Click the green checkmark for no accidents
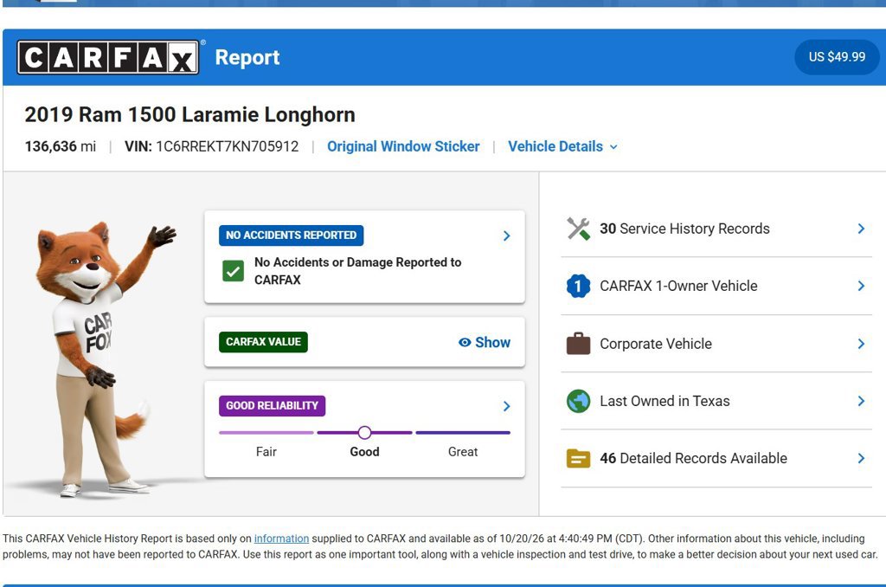This screenshot has height=587, width=886. (233, 271)
